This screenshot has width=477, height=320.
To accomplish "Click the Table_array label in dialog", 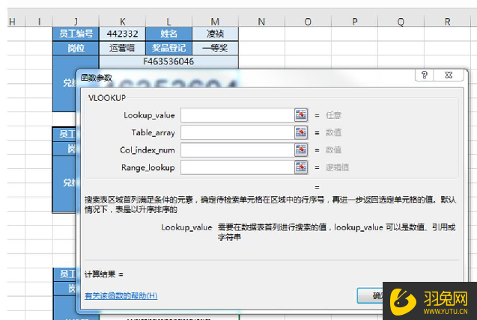I will point(153,132).
